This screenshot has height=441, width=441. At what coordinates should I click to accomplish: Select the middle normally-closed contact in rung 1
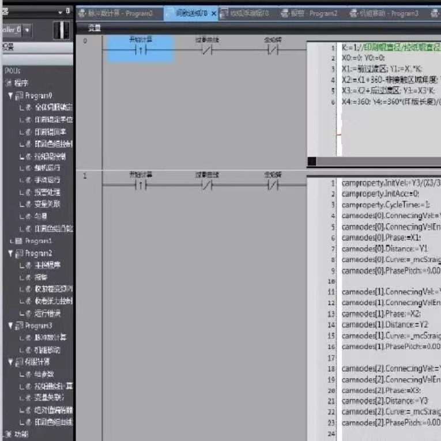pyautogui.click(x=207, y=185)
